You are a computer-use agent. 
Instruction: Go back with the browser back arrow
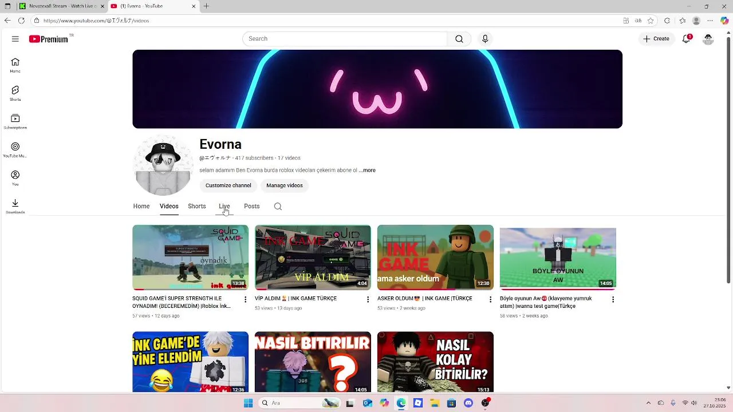7,21
